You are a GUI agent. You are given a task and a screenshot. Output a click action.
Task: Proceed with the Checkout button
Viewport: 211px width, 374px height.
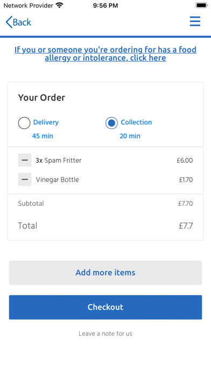coord(105,307)
